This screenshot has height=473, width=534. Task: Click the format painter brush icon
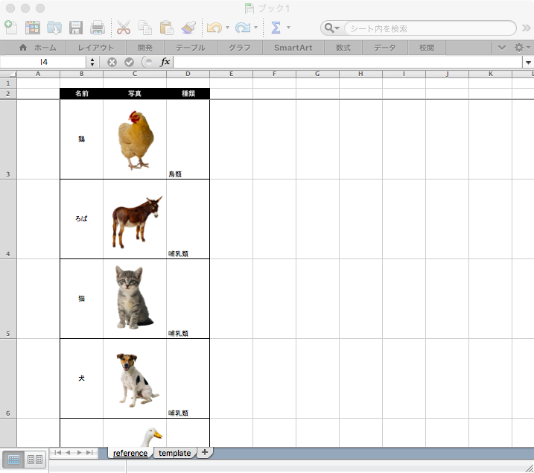pyautogui.click(x=188, y=28)
